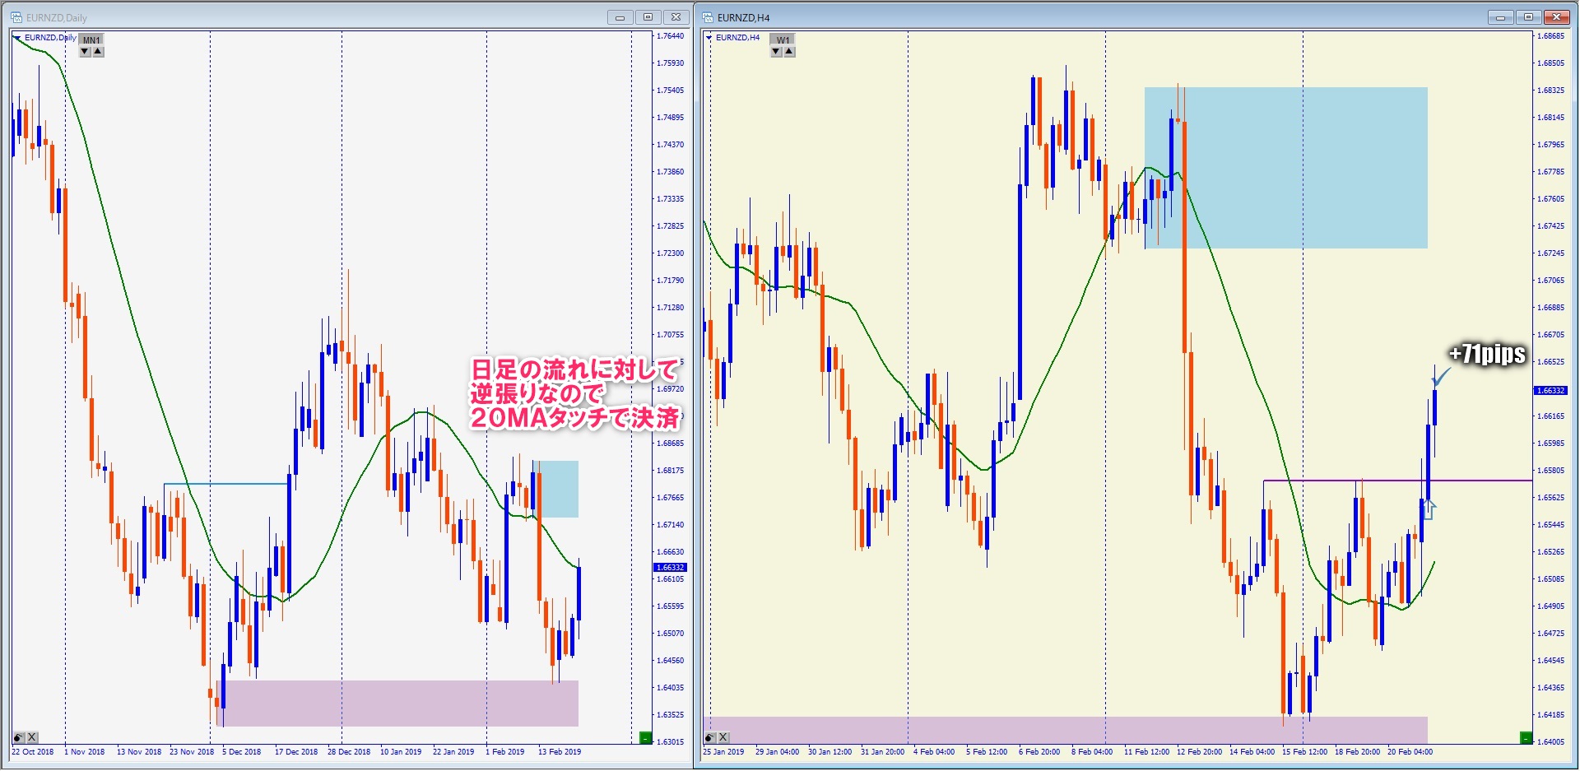Close the EURNZD,H4 chart window
This screenshot has height=771, width=1580.
point(1557,17)
